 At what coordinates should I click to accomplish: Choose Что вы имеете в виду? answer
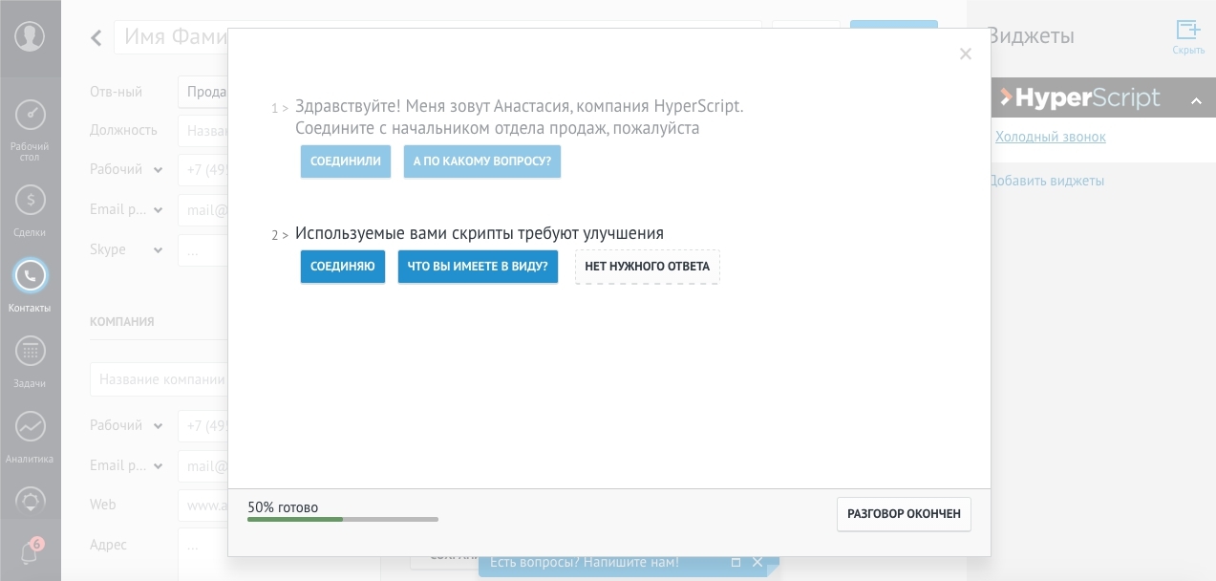[478, 267]
